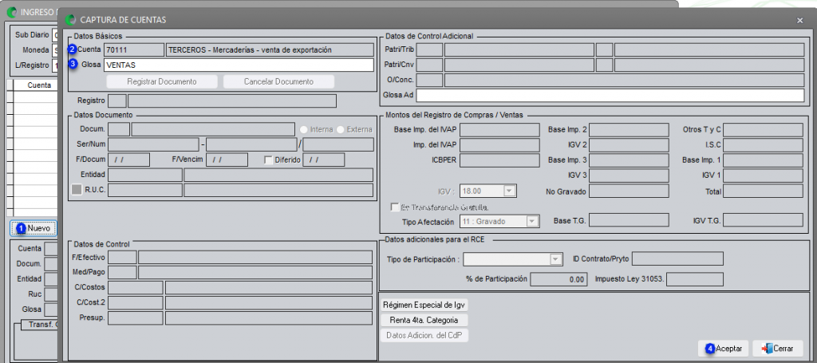The width and height of the screenshot is (817, 363).
Task: Click the Otros T y C field
Action: pos(763,130)
